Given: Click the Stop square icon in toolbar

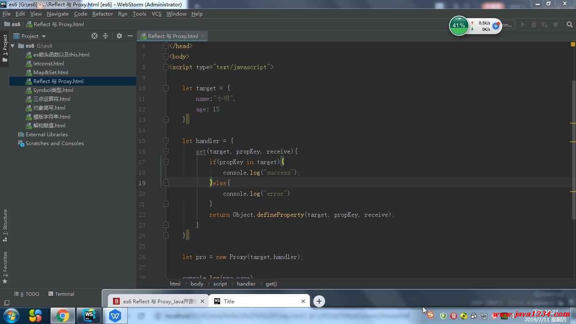Looking at the screenshot, I should [556, 24].
